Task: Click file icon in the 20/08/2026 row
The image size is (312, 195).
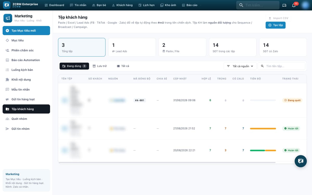Action: click(64, 150)
